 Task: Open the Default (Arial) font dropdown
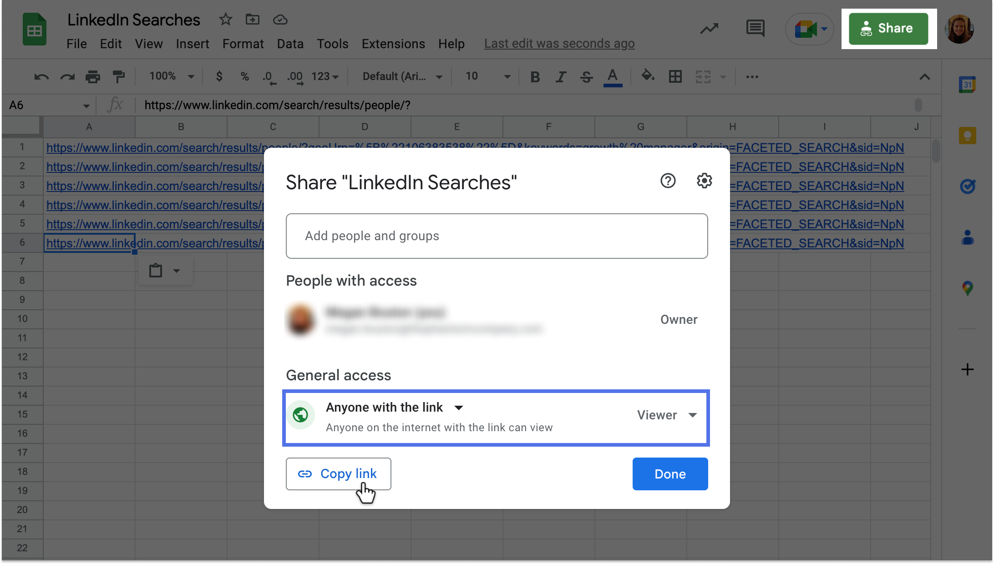point(402,76)
